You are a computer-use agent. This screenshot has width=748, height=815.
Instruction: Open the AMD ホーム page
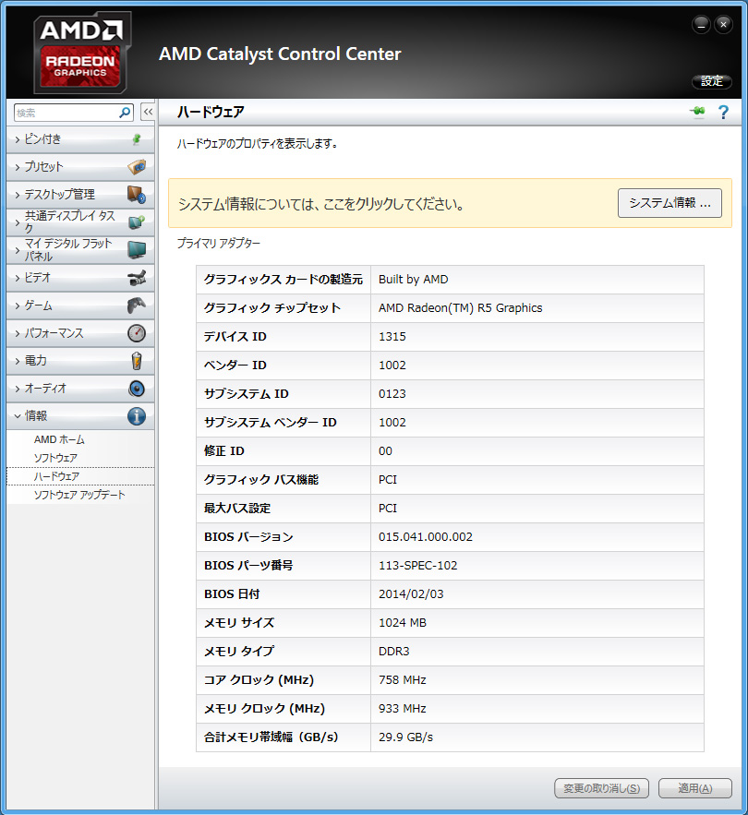59,439
